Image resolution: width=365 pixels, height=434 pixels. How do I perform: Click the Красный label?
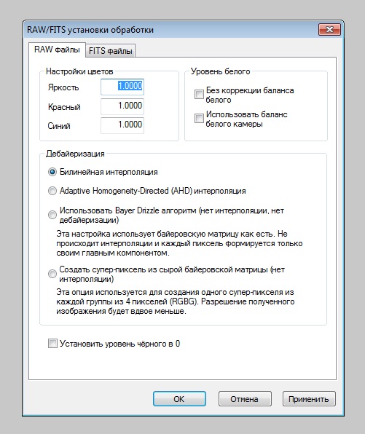64,107
